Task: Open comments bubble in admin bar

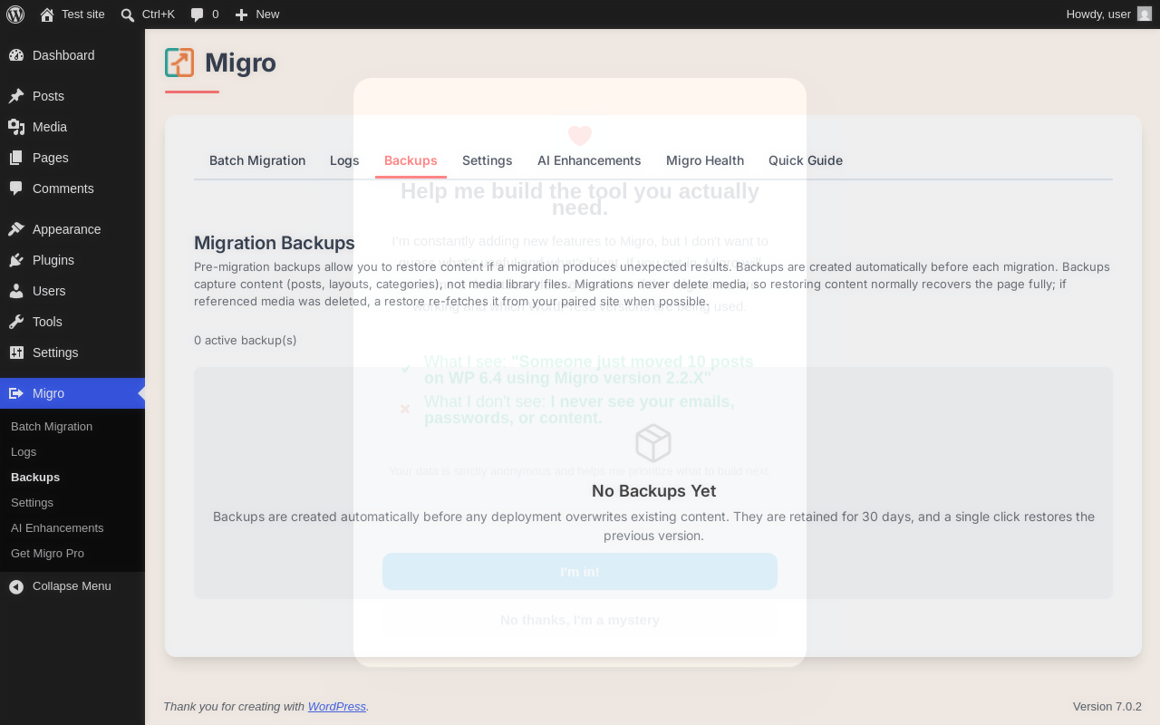Action: [x=198, y=14]
